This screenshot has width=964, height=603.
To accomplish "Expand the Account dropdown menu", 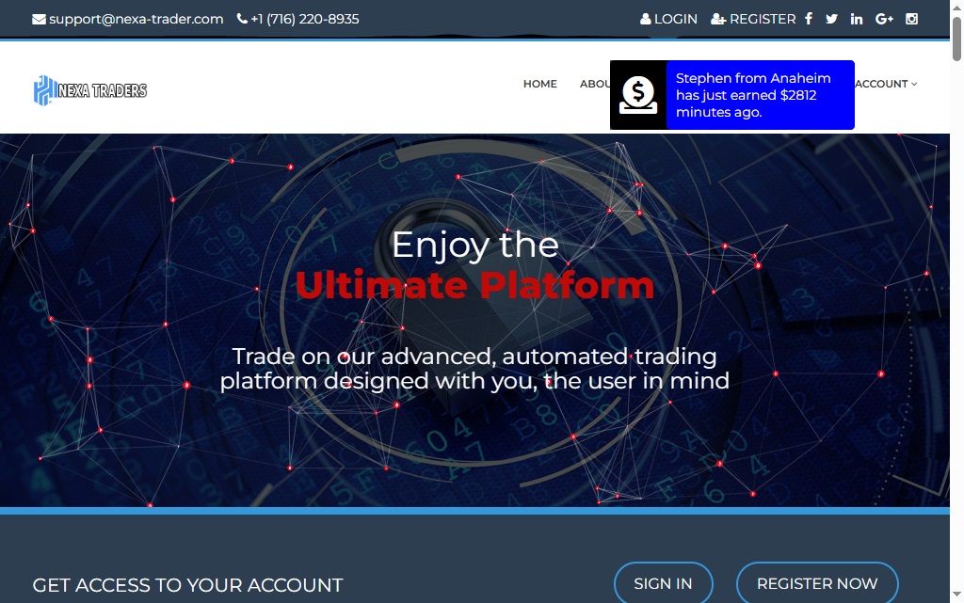I will click(885, 84).
